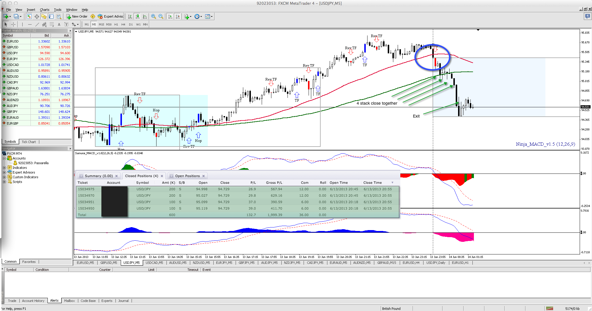Select the crosshair cursor tool
This screenshot has width=592, height=311.
point(13,24)
